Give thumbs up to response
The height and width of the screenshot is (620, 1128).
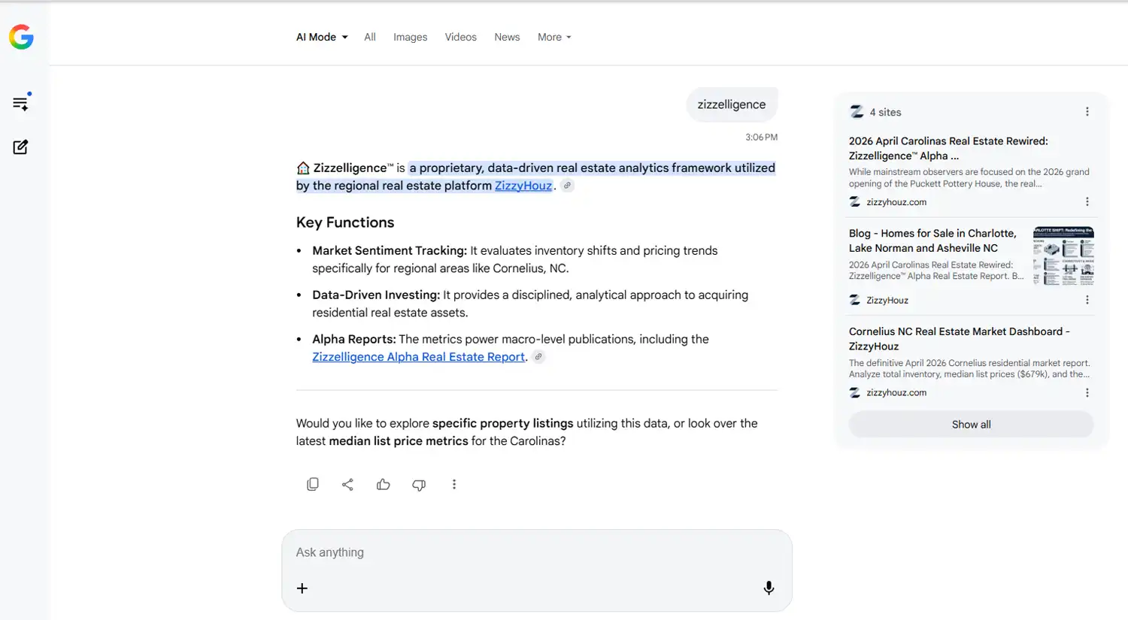point(384,485)
